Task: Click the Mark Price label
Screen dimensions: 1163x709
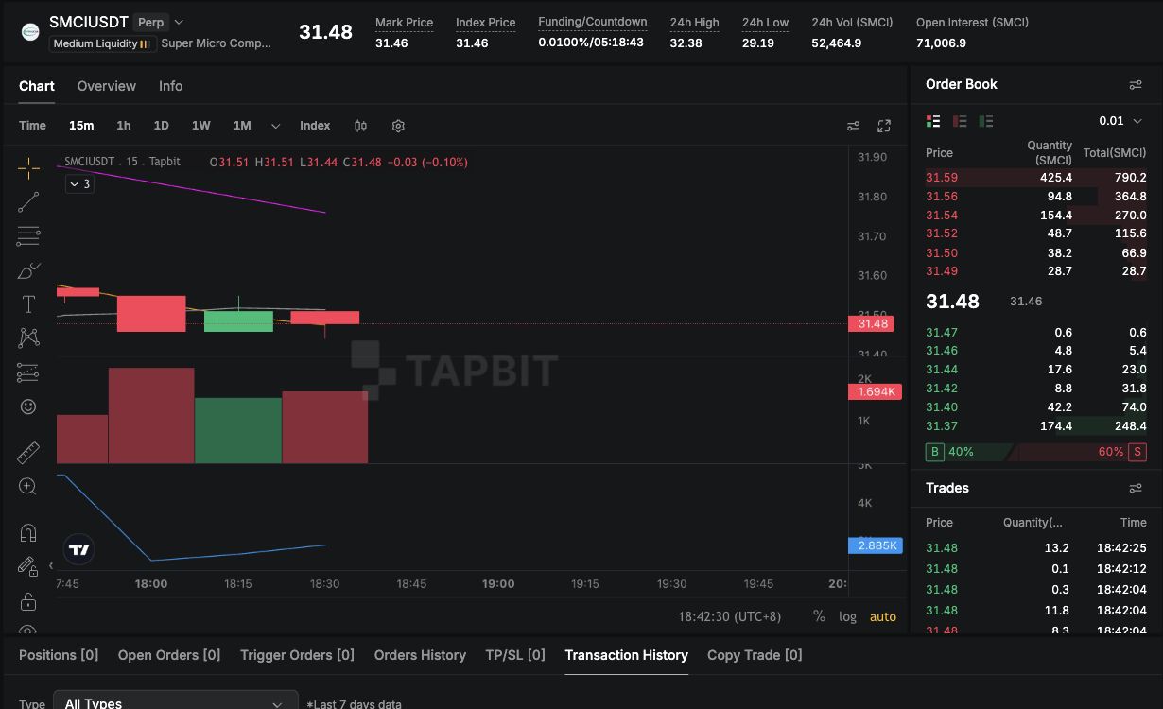Action: click(404, 23)
